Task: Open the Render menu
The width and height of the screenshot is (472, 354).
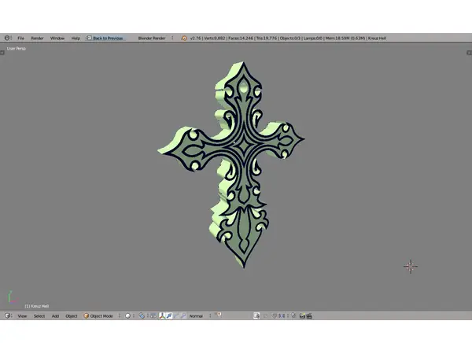Action: [x=37, y=39]
